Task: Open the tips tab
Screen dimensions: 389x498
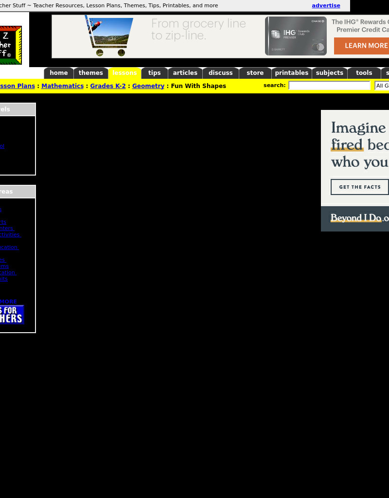Action: pyautogui.click(x=155, y=73)
